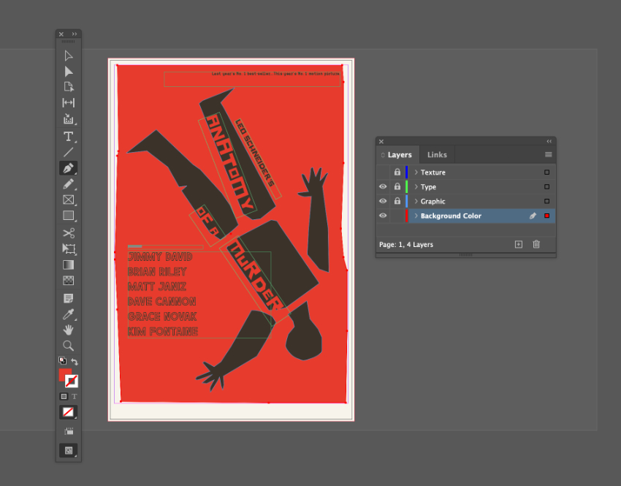Viewport: 621px width, 486px height.
Task: Close the tools panel
Action: click(x=61, y=34)
